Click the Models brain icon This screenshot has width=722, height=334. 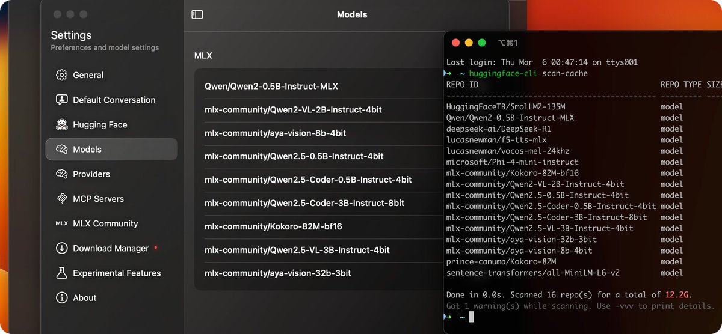tap(61, 149)
